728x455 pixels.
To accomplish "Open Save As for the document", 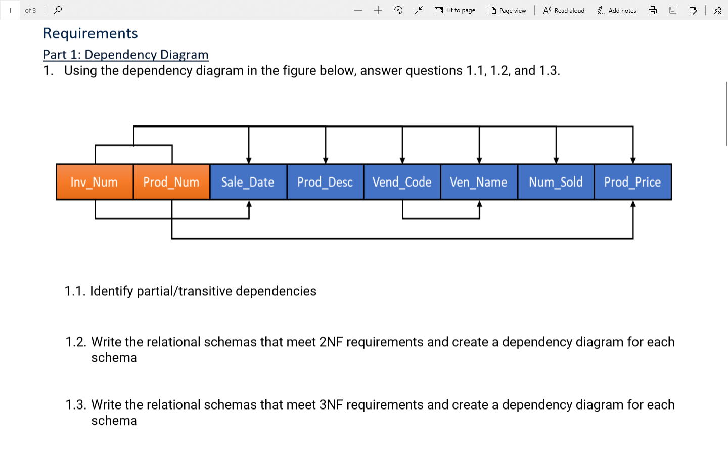I will pyautogui.click(x=693, y=10).
